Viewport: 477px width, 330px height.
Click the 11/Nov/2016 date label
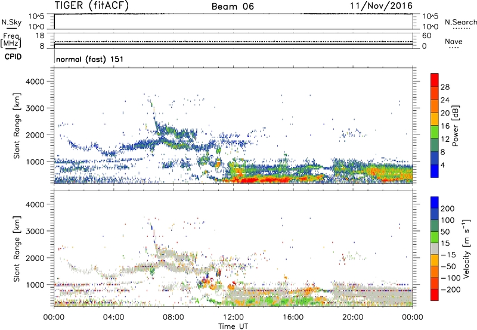point(382,5)
